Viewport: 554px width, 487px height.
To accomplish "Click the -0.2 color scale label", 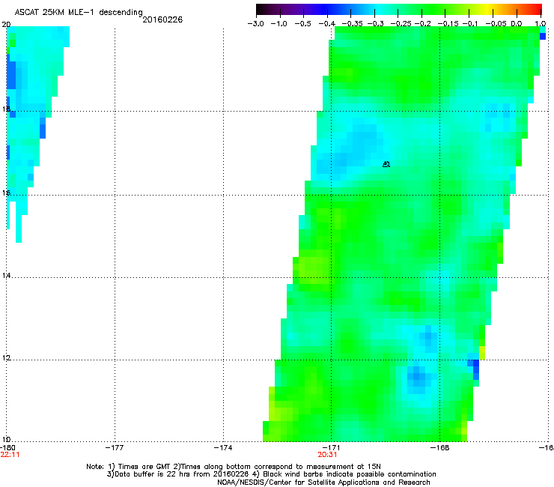I will tap(422, 24).
